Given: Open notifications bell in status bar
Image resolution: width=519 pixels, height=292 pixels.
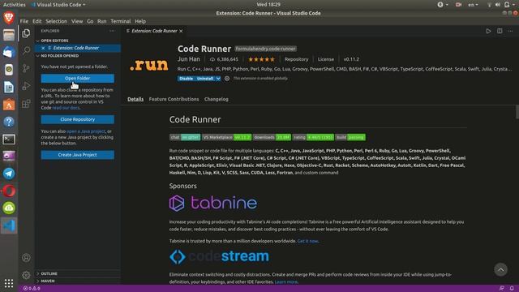Looking at the screenshot, I should point(512,289).
